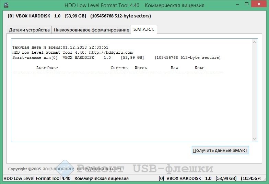
Task: Minimize the HDD Low Level Format Tool window
Action: click(x=237, y=5)
